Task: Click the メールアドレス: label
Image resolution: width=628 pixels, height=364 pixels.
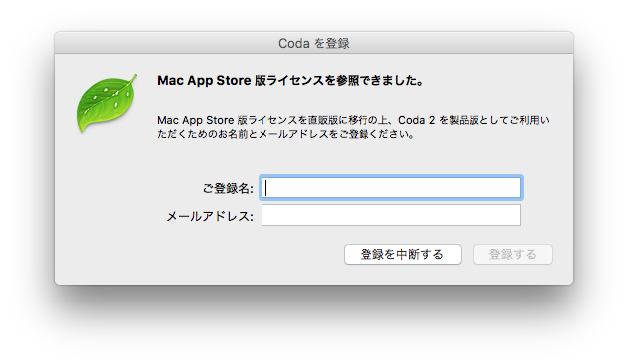Action: [210, 217]
